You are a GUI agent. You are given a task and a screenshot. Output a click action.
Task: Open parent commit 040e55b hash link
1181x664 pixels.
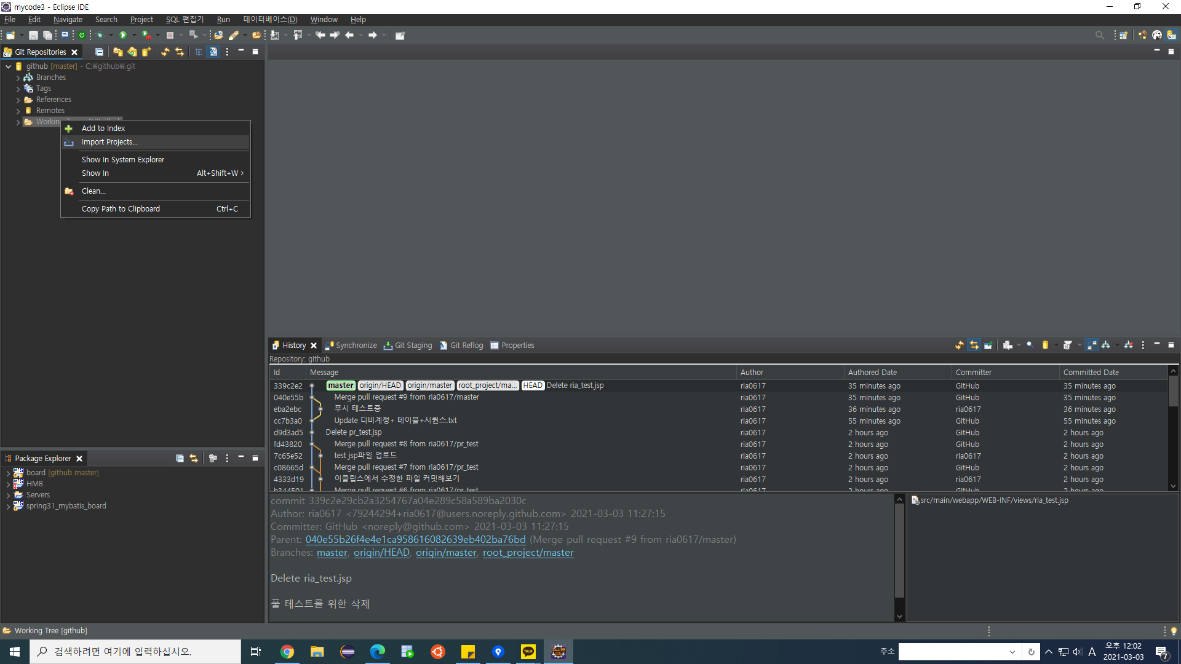click(415, 539)
